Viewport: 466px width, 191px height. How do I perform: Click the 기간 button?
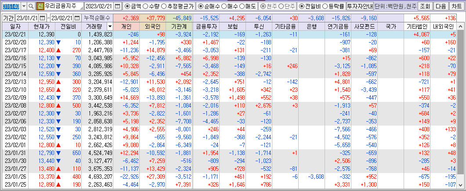tap(9, 18)
